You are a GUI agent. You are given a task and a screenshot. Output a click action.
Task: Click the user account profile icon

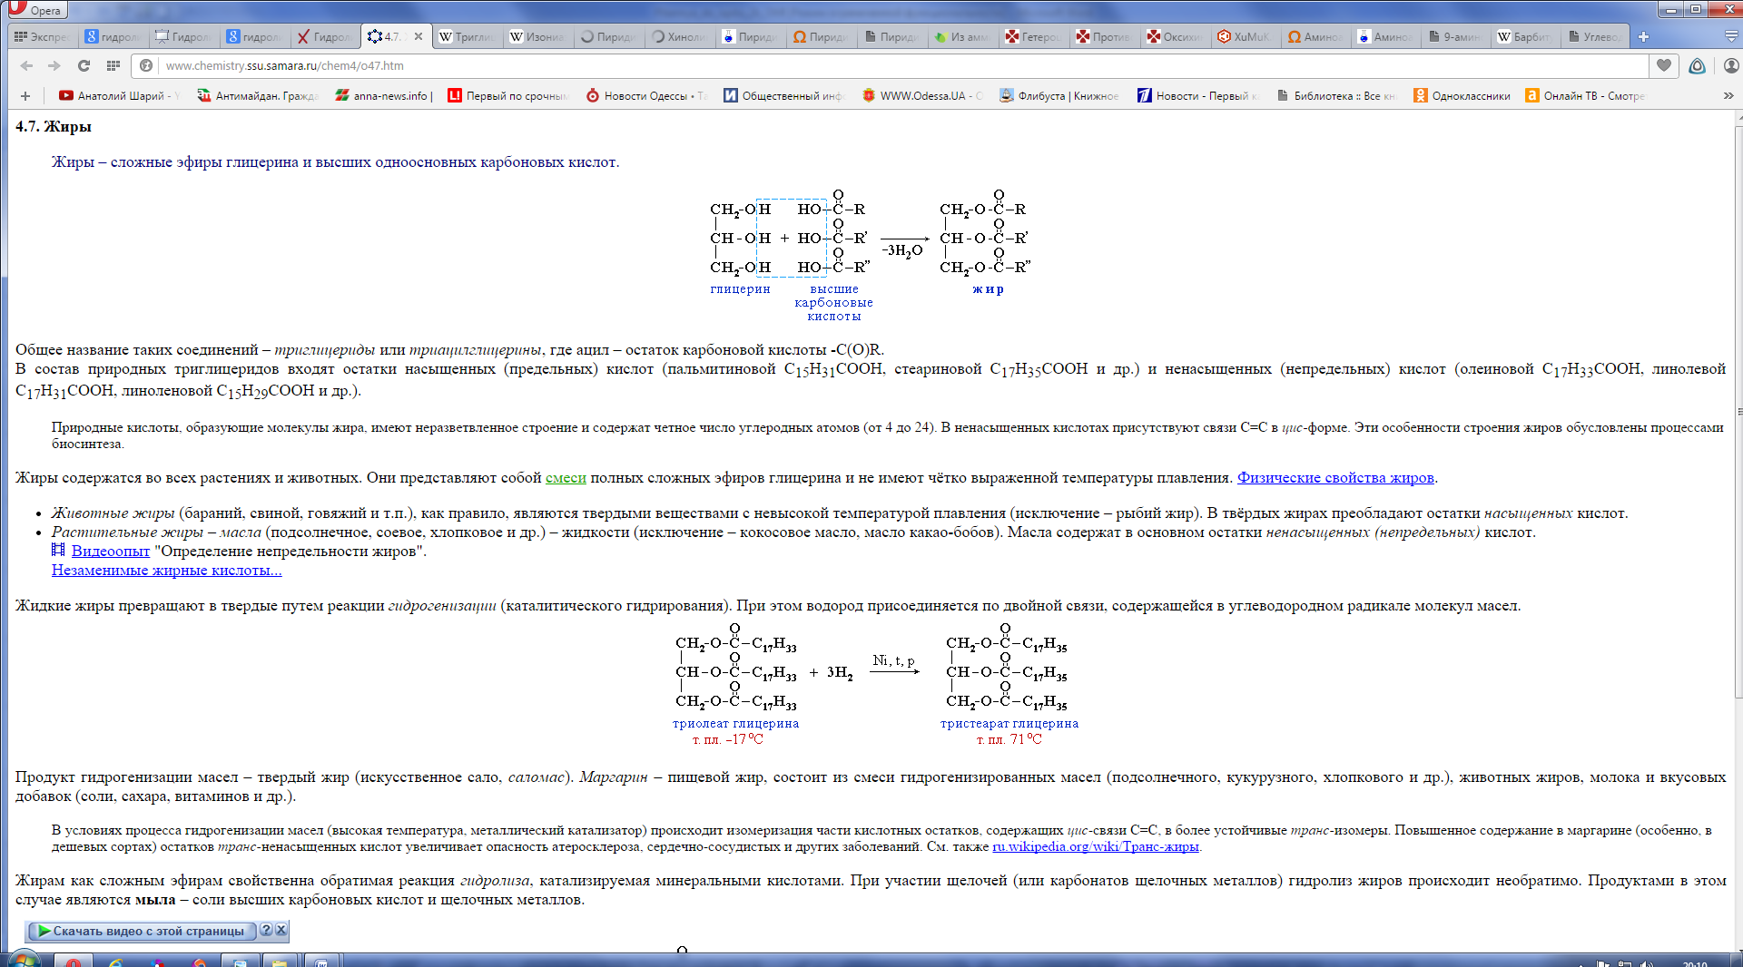(1730, 65)
